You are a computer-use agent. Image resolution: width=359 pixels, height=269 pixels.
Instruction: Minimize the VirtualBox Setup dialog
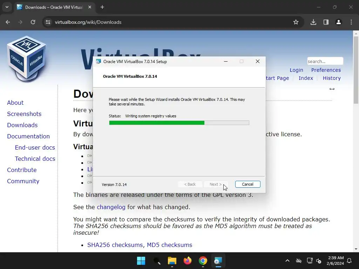(x=226, y=62)
